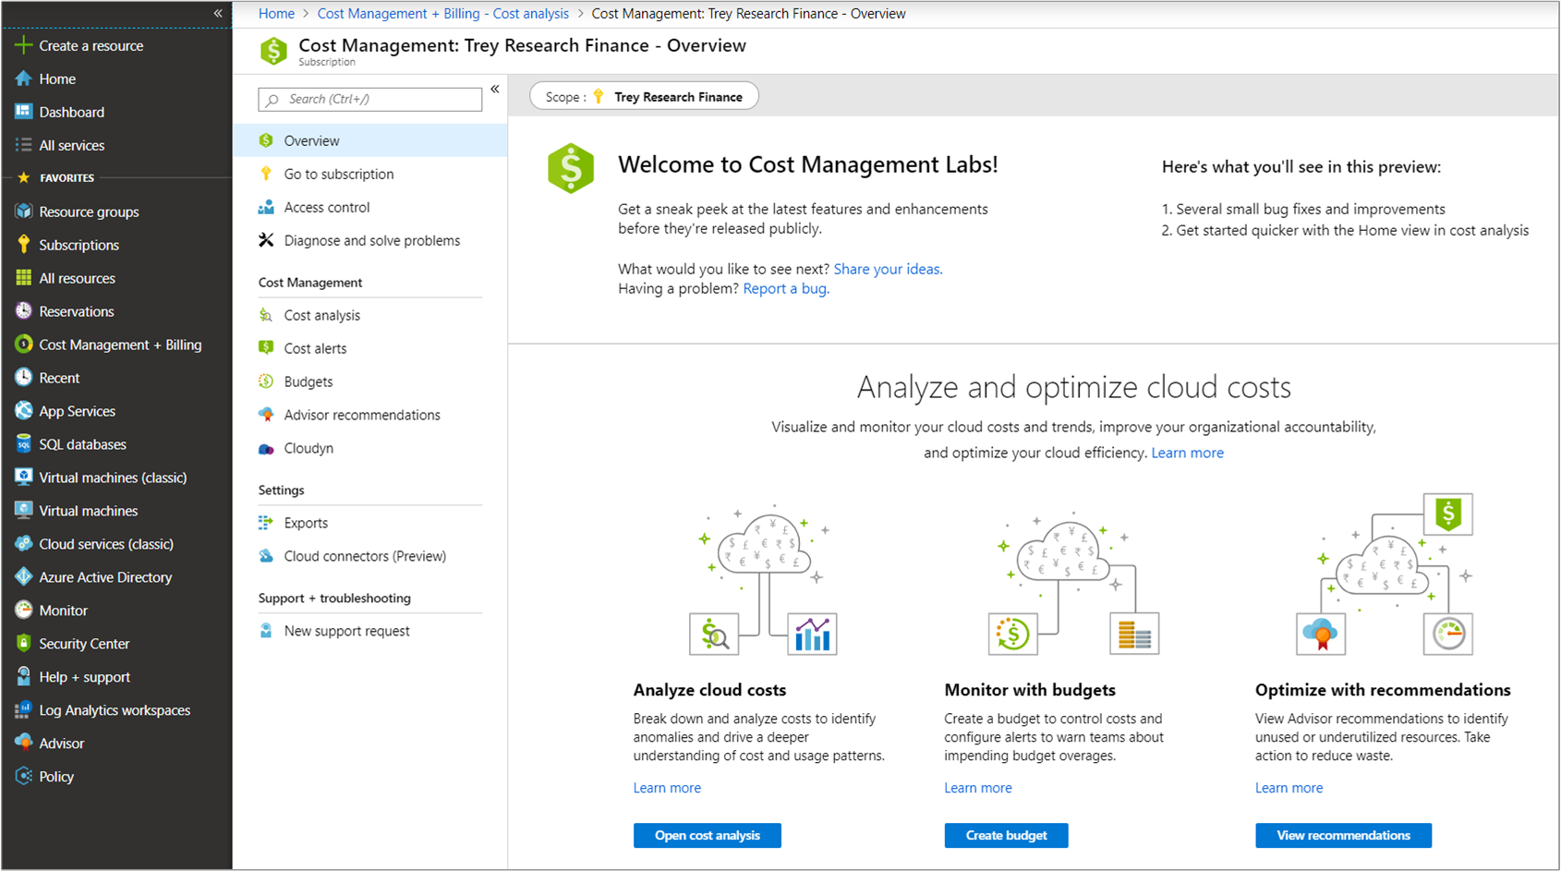The height and width of the screenshot is (871, 1561).
Task: Open the Home icon in the left sidebar
Action: coord(23,79)
